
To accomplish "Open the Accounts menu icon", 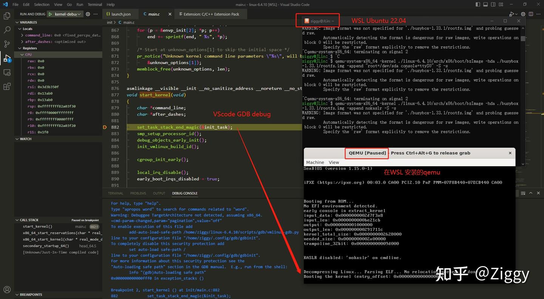I will coord(7,290).
